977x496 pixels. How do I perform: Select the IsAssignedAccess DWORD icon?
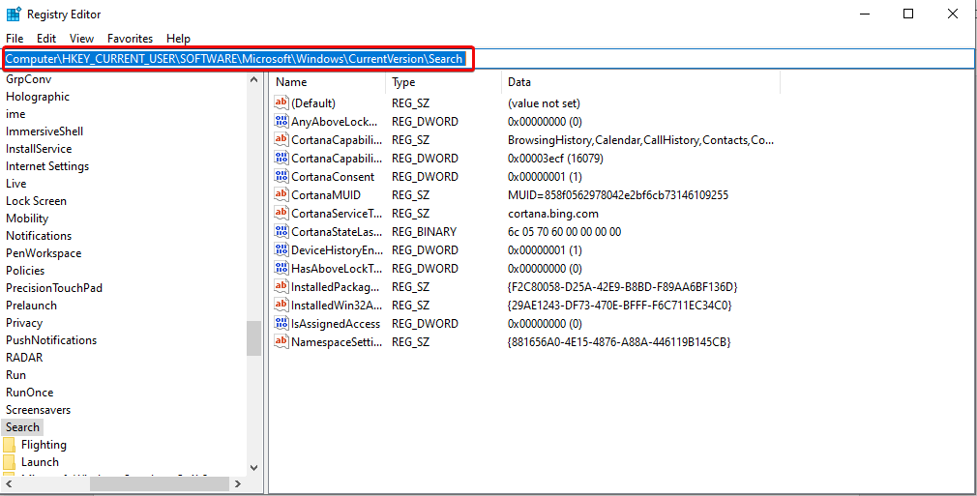tap(281, 324)
